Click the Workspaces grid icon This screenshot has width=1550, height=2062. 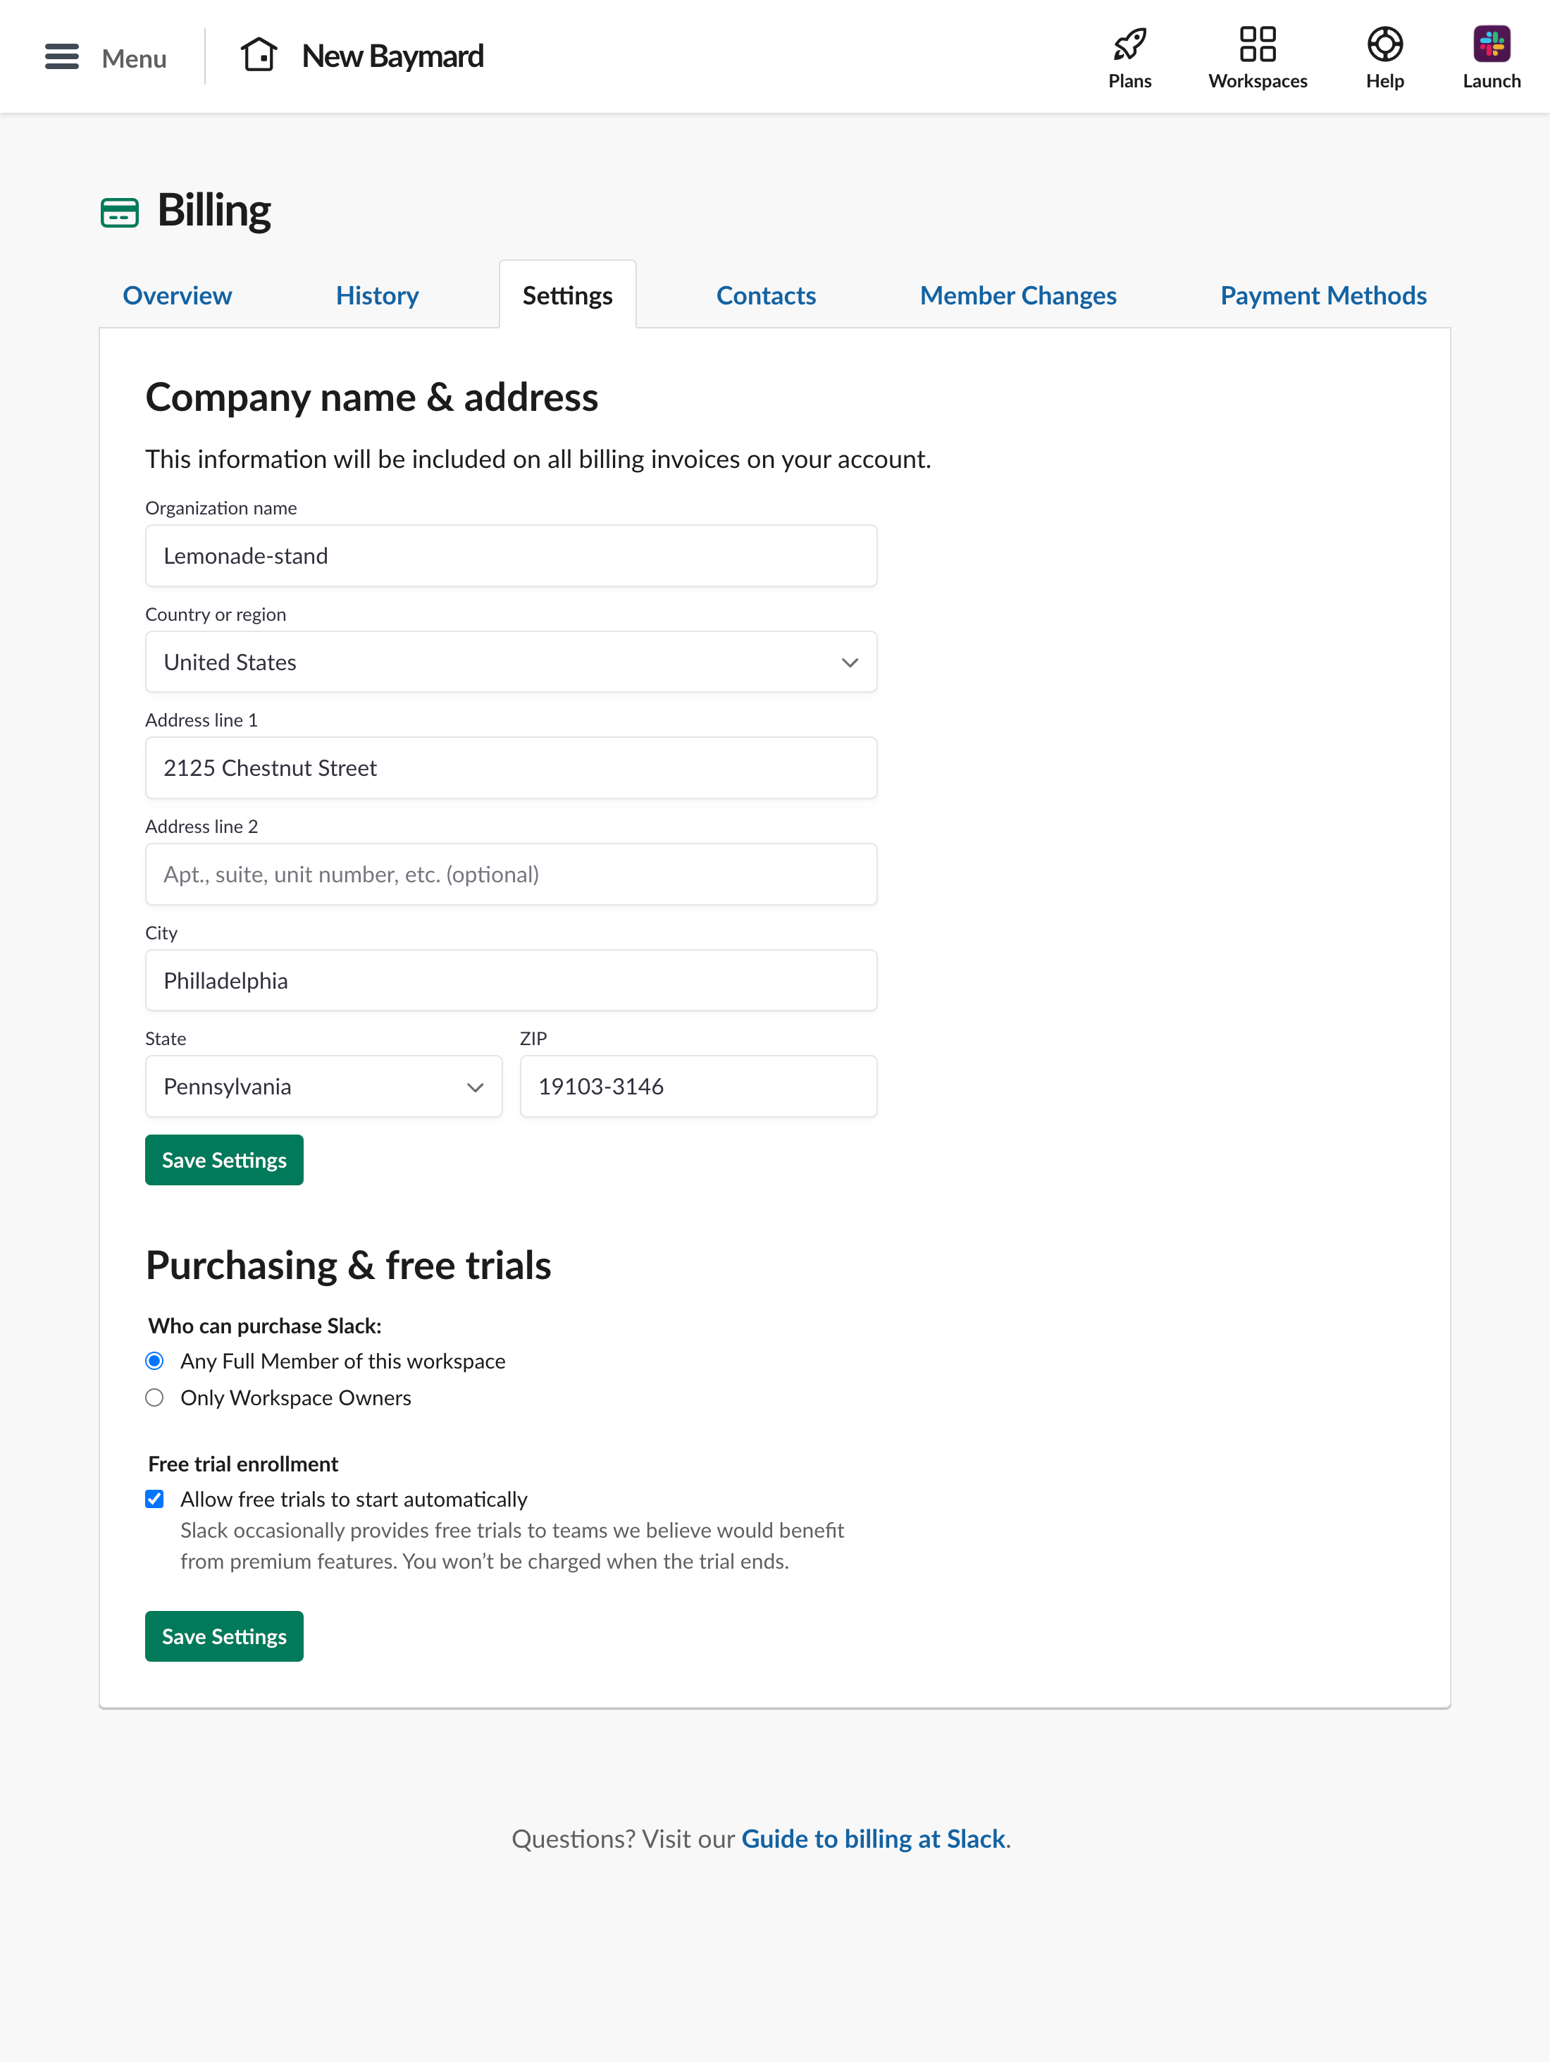pyautogui.click(x=1258, y=43)
